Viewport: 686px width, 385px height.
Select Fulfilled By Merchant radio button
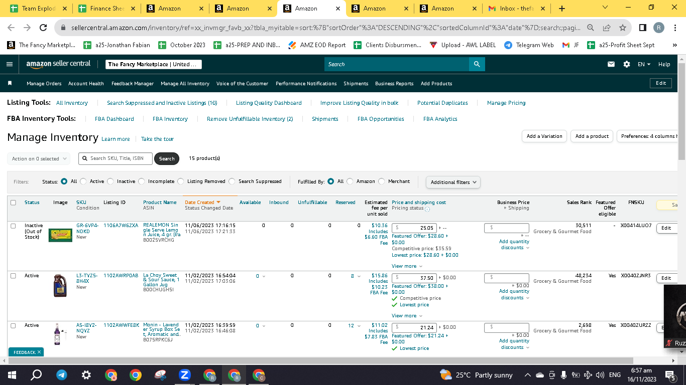tap(382, 181)
